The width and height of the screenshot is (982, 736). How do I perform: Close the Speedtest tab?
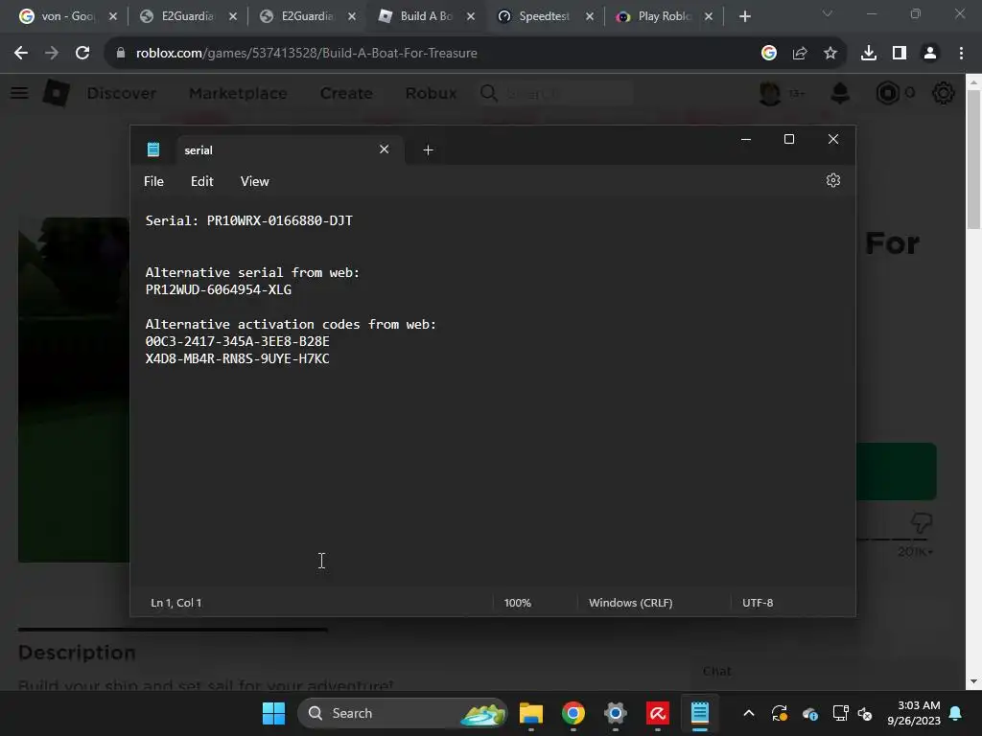[590, 16]
